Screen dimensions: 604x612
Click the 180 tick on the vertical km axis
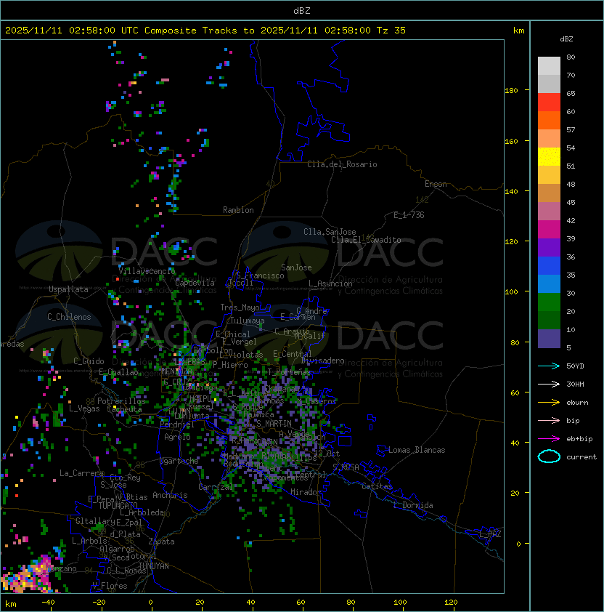point(511,91)
